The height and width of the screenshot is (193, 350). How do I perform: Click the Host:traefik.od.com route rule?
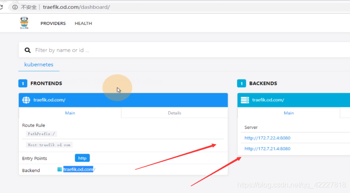(x=49, y=145)
